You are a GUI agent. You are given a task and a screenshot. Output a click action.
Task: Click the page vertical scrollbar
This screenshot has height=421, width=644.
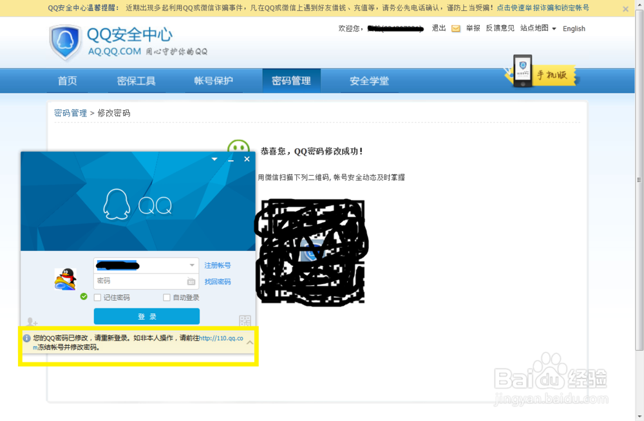coord(639,180)
